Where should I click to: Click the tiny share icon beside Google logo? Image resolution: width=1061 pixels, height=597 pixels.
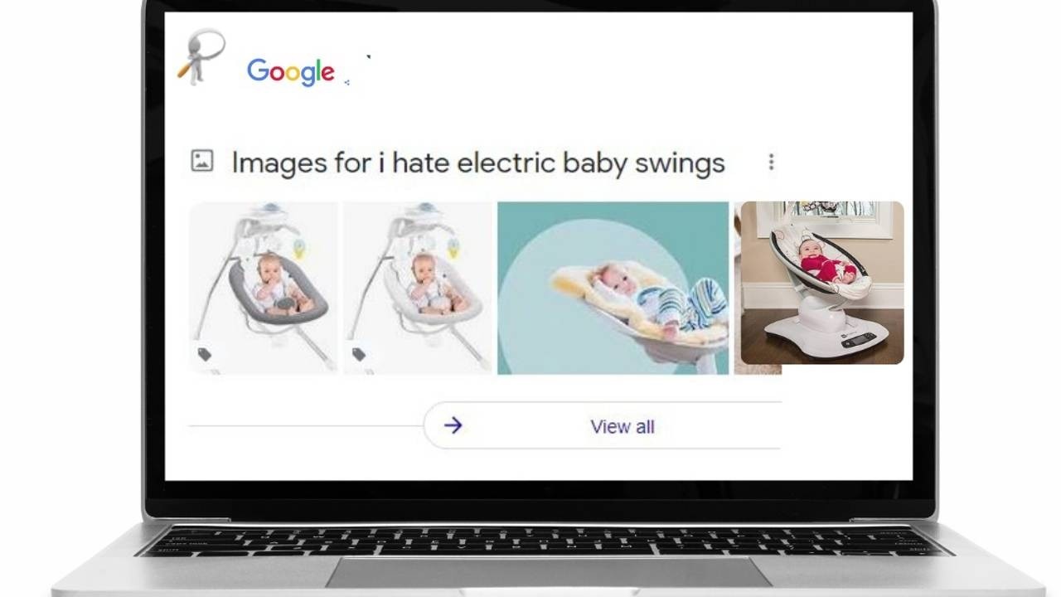346,82
